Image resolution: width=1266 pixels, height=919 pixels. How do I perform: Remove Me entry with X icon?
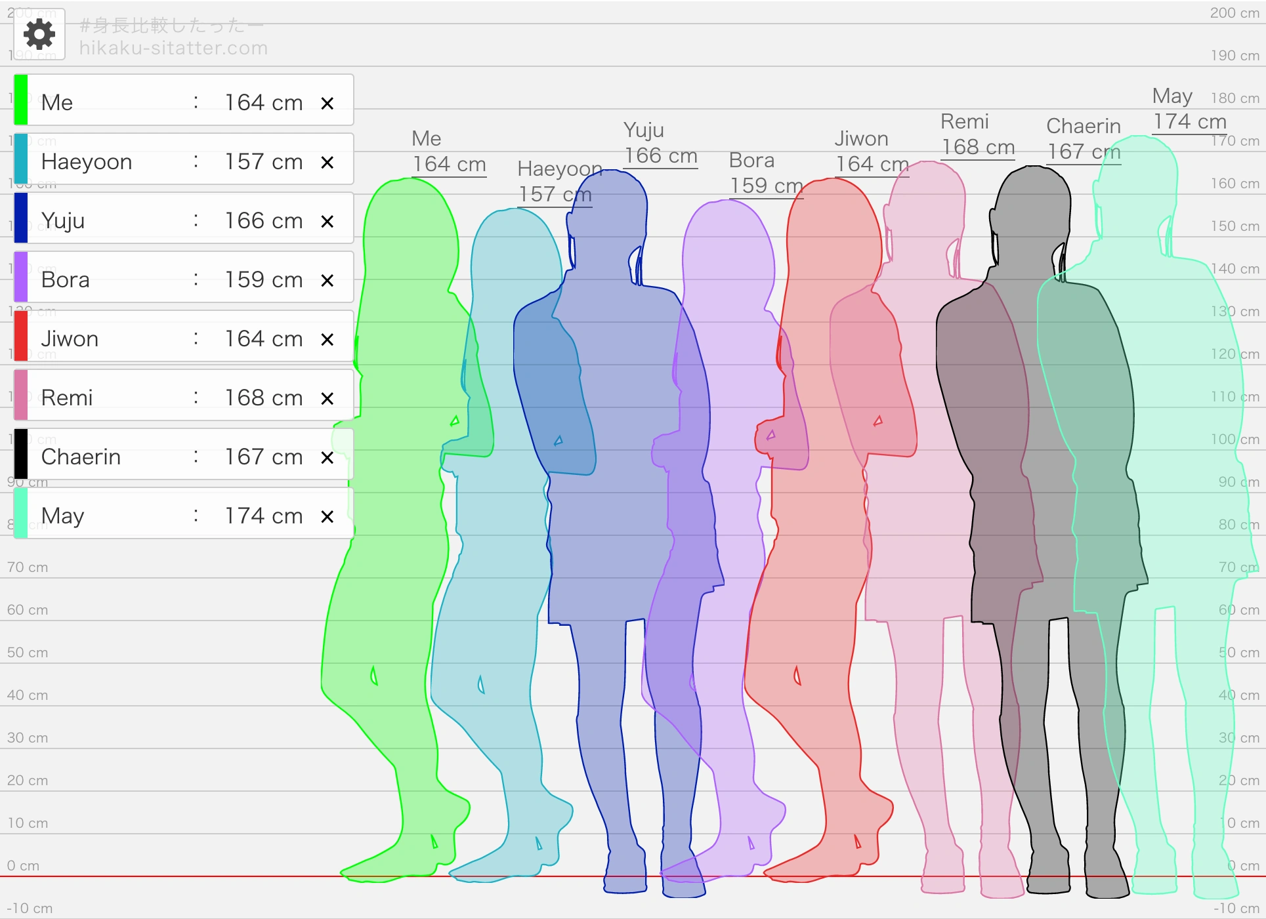pos(327,103)
